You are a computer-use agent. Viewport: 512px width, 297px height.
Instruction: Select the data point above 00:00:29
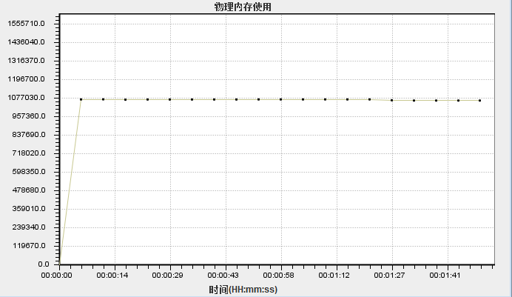[x=169, y=99]
